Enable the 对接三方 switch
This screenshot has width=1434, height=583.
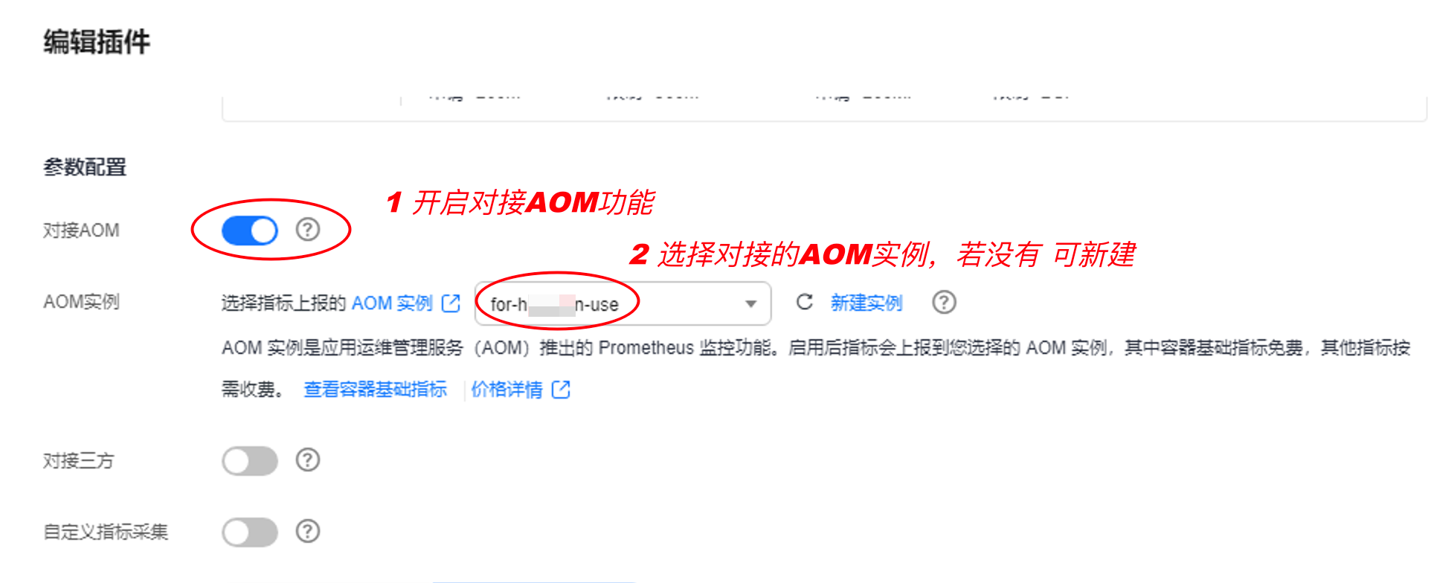pos(250,461)
